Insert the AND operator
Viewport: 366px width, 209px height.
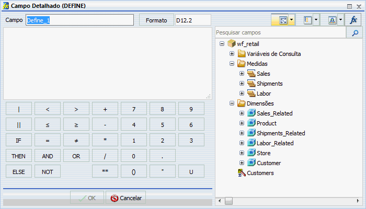48,156
